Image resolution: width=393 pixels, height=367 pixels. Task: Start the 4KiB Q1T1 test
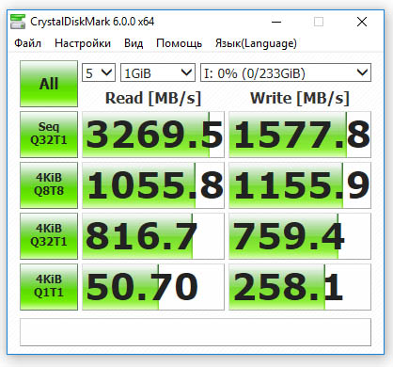49,287
